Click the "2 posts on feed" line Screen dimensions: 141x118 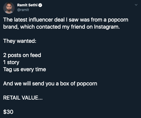click(22, 55)
